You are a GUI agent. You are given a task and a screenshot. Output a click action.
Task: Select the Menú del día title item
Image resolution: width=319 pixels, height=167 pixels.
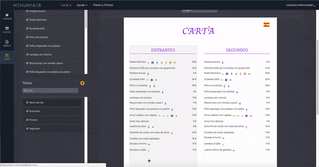(53, 102)
